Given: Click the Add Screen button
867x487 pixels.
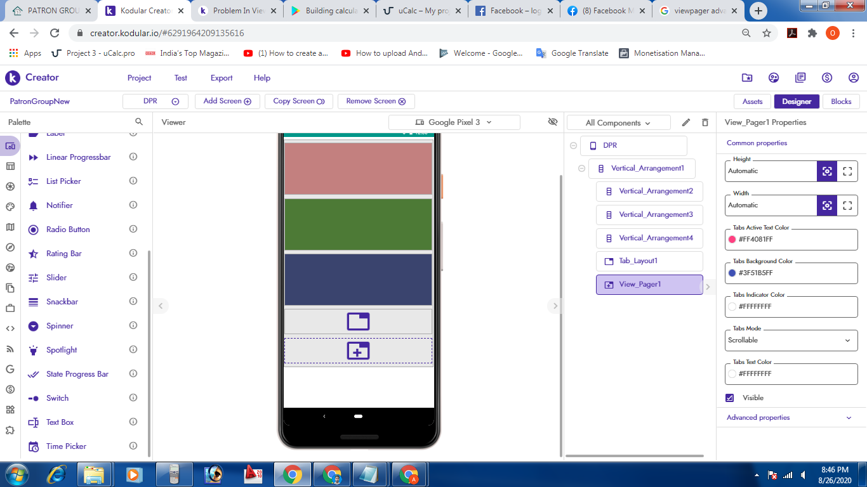Looking at the screenshot, I should pos(227,101).
